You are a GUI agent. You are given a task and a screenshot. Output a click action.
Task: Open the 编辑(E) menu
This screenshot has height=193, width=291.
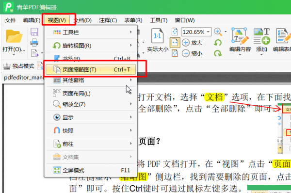tap(32, 20)
